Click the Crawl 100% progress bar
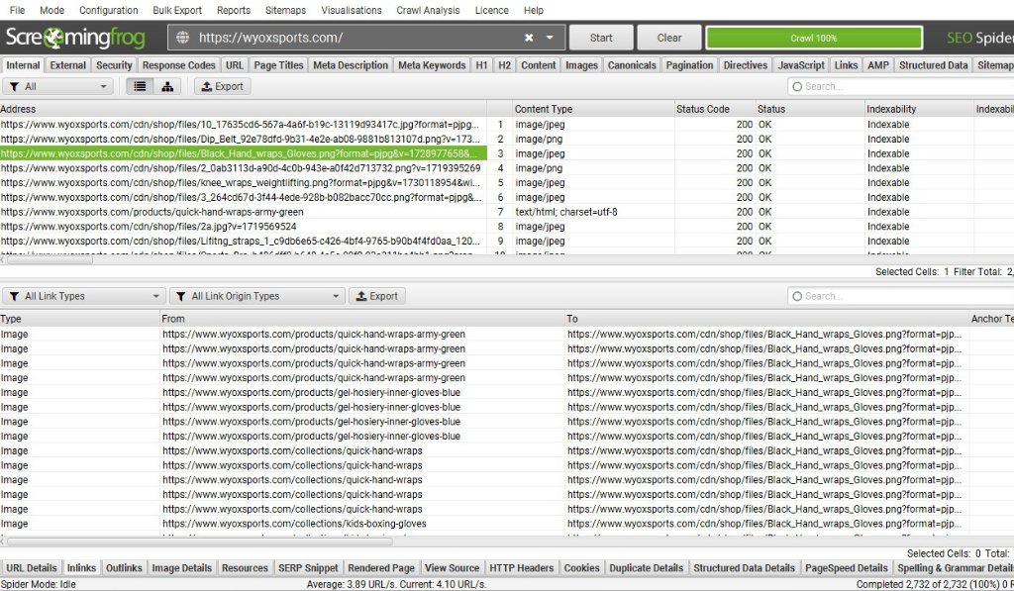1014x591 pixels. [814, 38]
